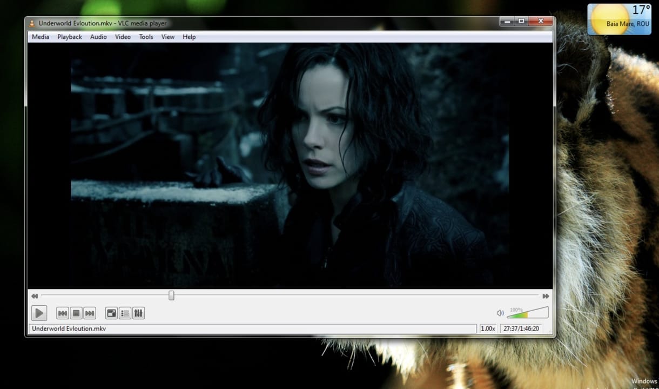Open the Help menu

pos(189,37)
